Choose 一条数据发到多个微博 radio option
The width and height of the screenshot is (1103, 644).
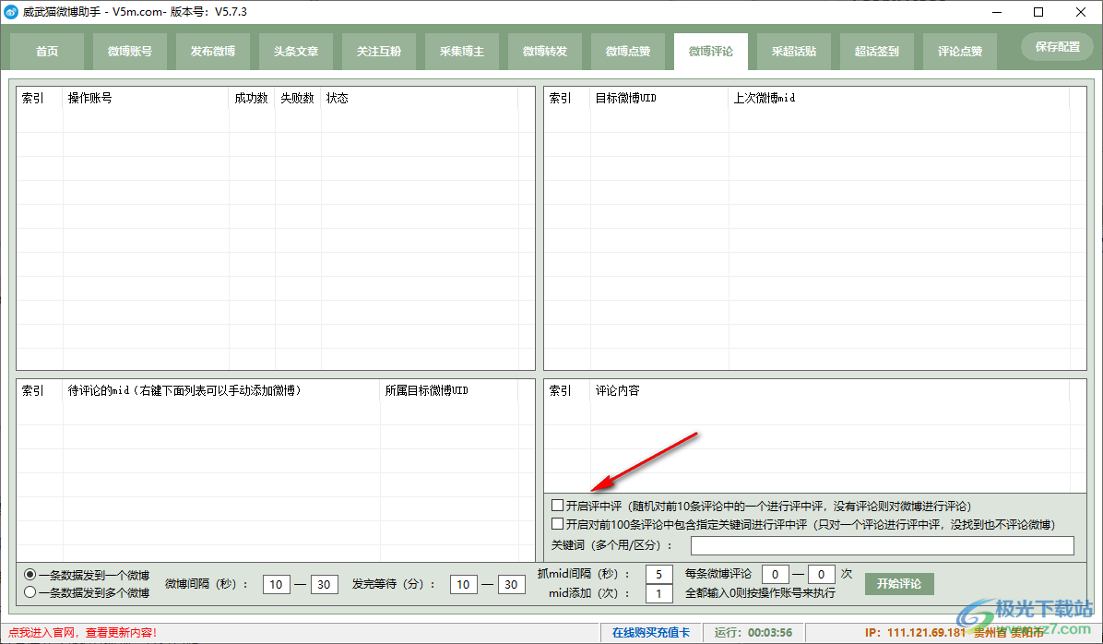click(x=30, y=592)
